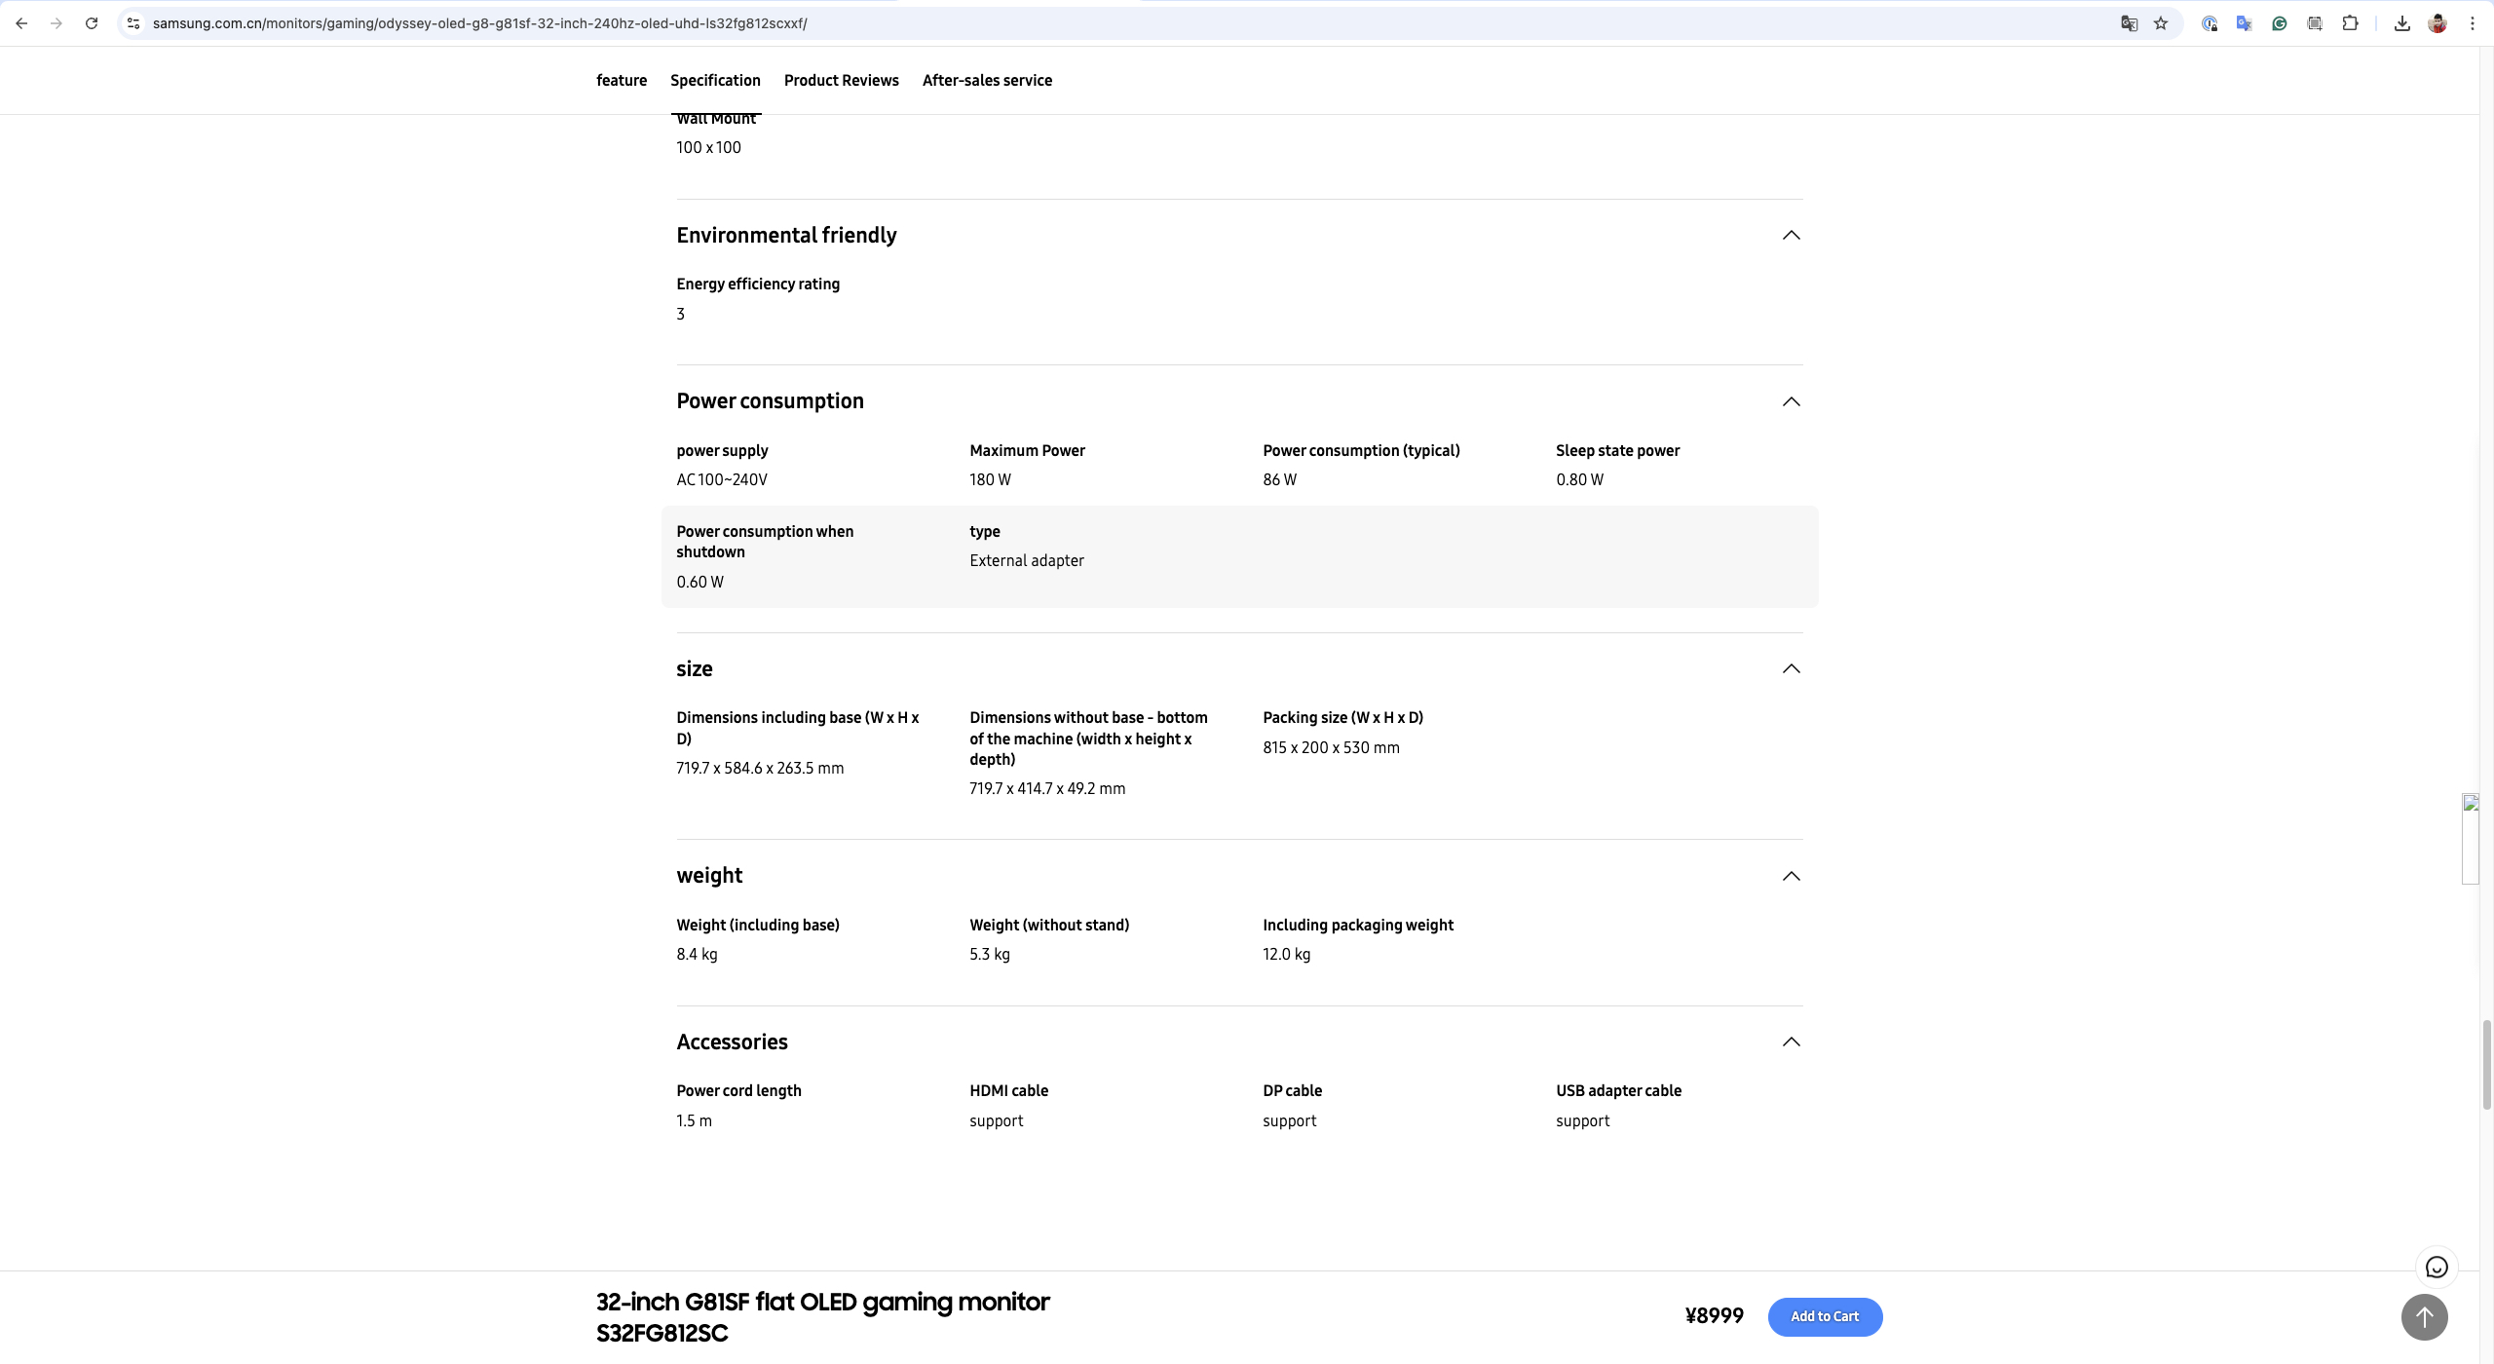
Task: Go to the After-sales service tab
Action: tap(987, 81)
